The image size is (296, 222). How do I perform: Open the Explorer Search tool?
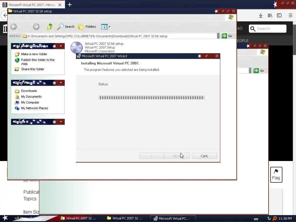(66, 27)
